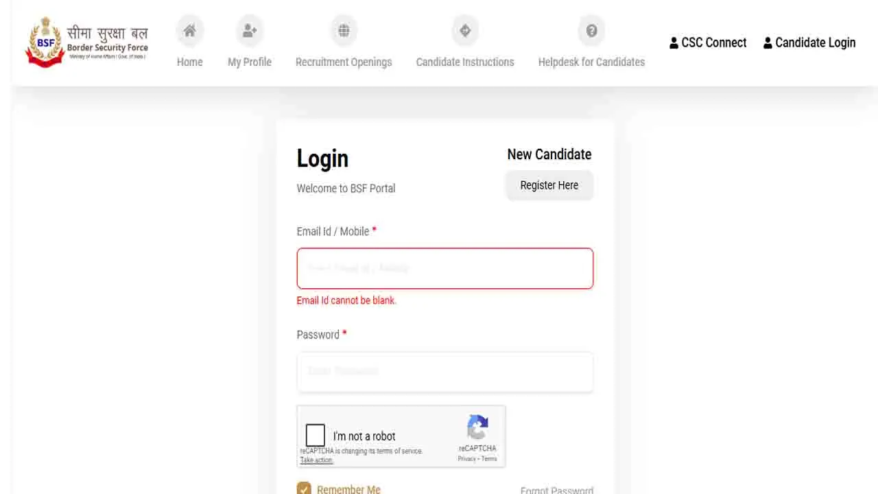Click the BSF Border Security Force logo
Screen dimensions: 878x494
tap(86, 42)
